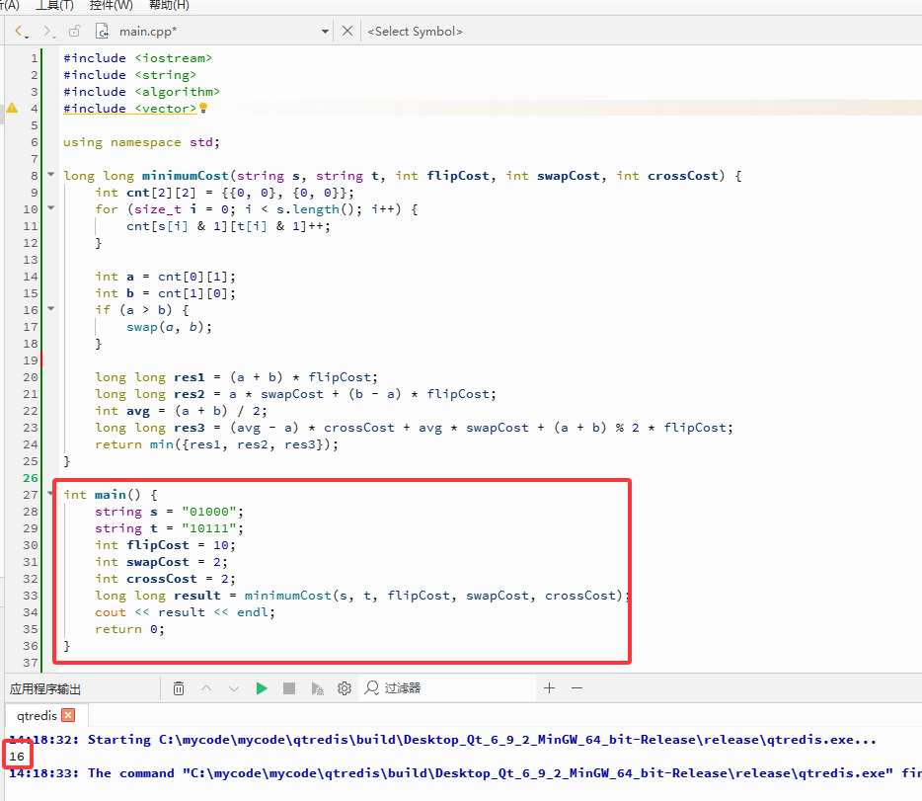Click the cout << result line
The width and height of the screenshot is (922, 801).
click(x=185, y=612)
